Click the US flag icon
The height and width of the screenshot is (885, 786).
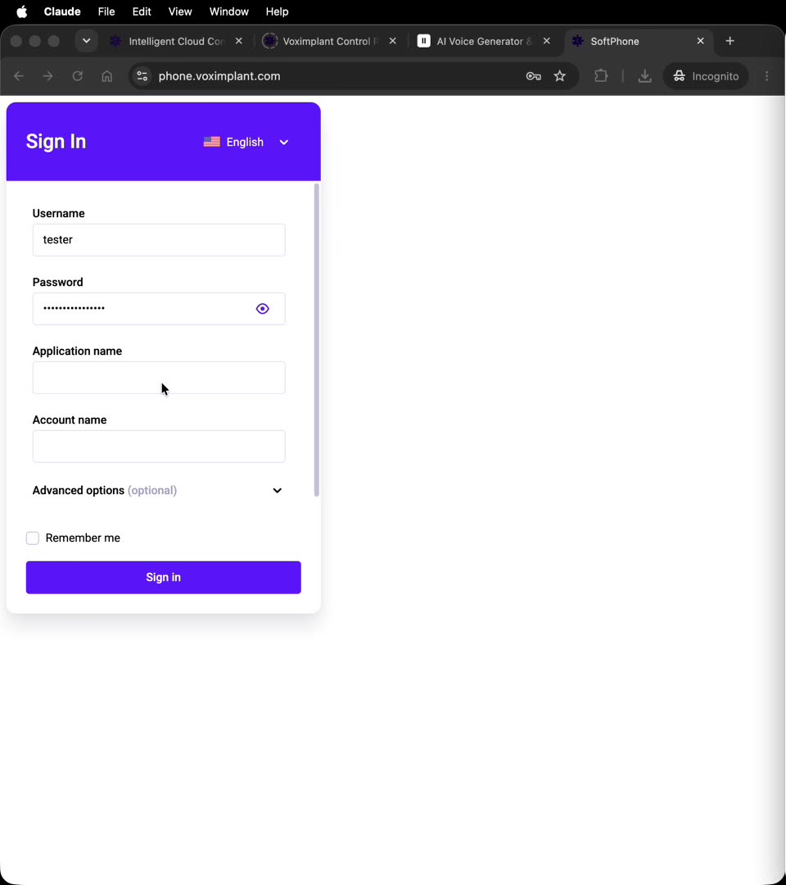point(212,143)
